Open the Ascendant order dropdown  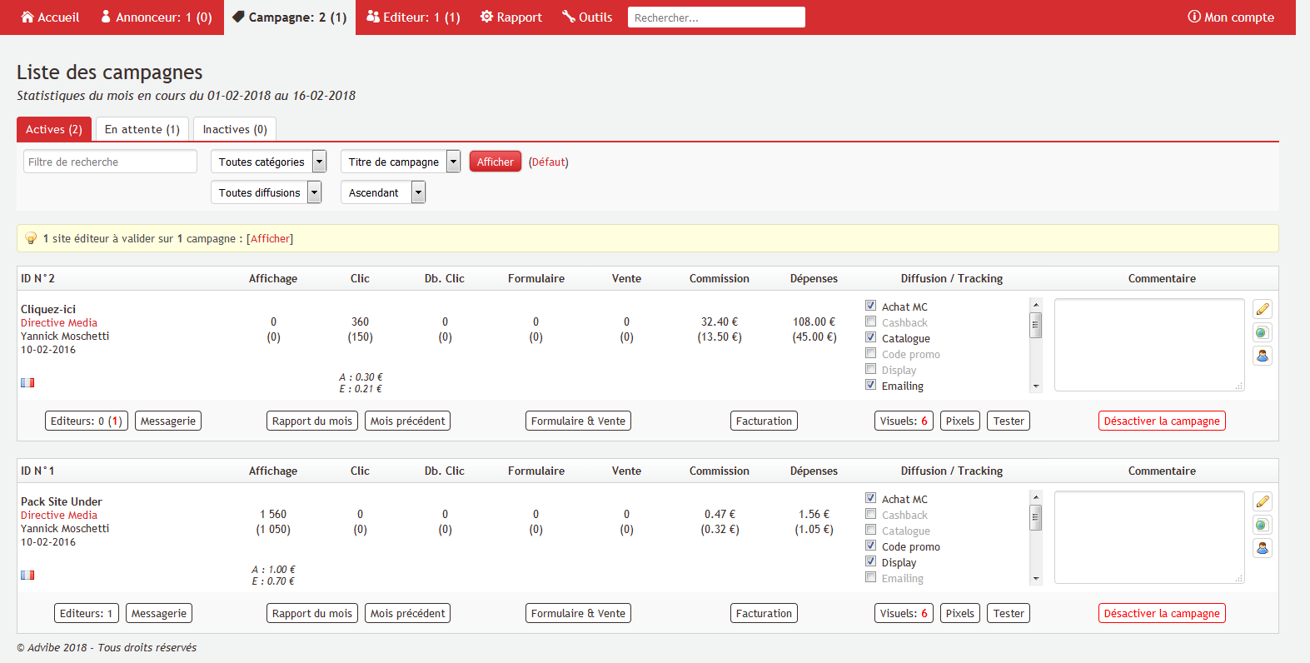tap(383, 192)
